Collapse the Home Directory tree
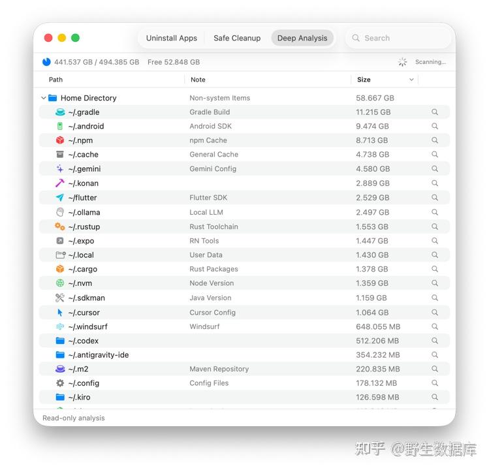The image size is (489, 470). pos(43,98)
